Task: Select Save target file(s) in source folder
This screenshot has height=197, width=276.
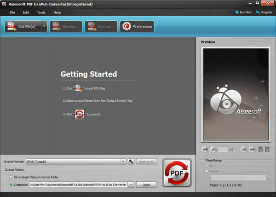Action: (11, 177)
